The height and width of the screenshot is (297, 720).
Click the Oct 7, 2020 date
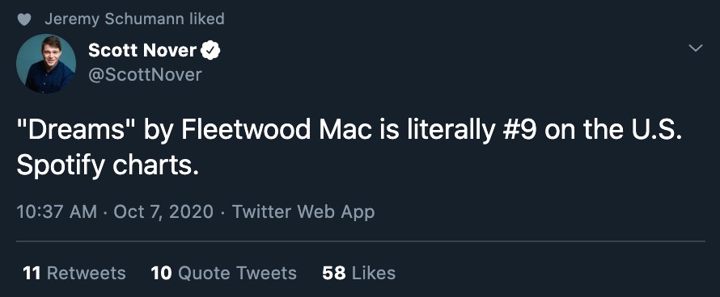pos(163,211)
